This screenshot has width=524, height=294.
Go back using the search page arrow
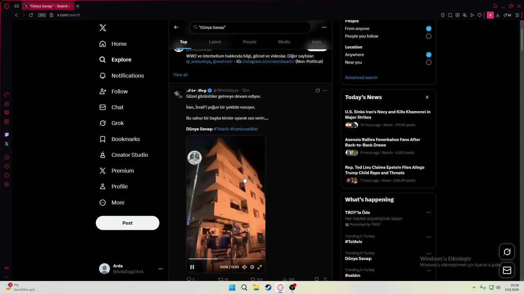click(176, 27)
